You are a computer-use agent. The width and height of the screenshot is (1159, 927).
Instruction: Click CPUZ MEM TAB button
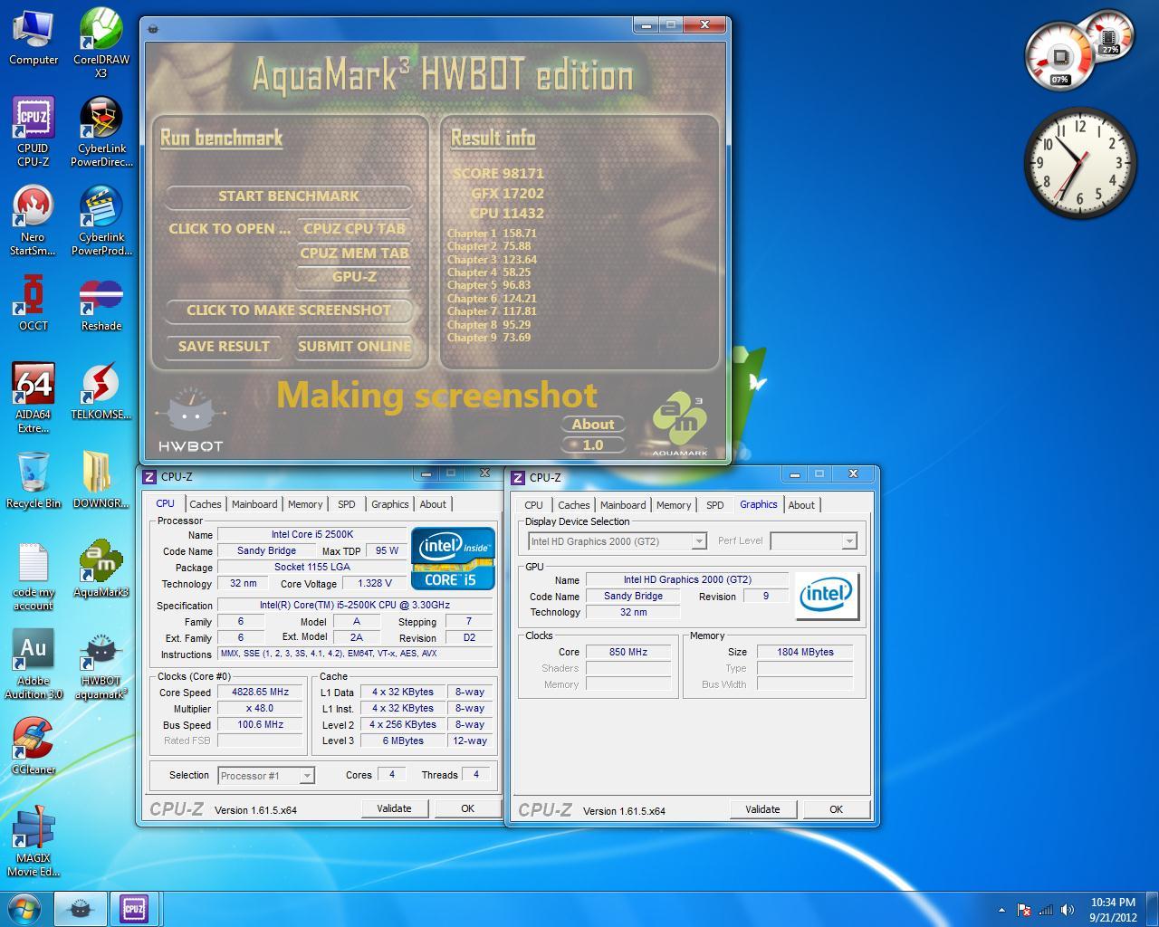(354, 253)
